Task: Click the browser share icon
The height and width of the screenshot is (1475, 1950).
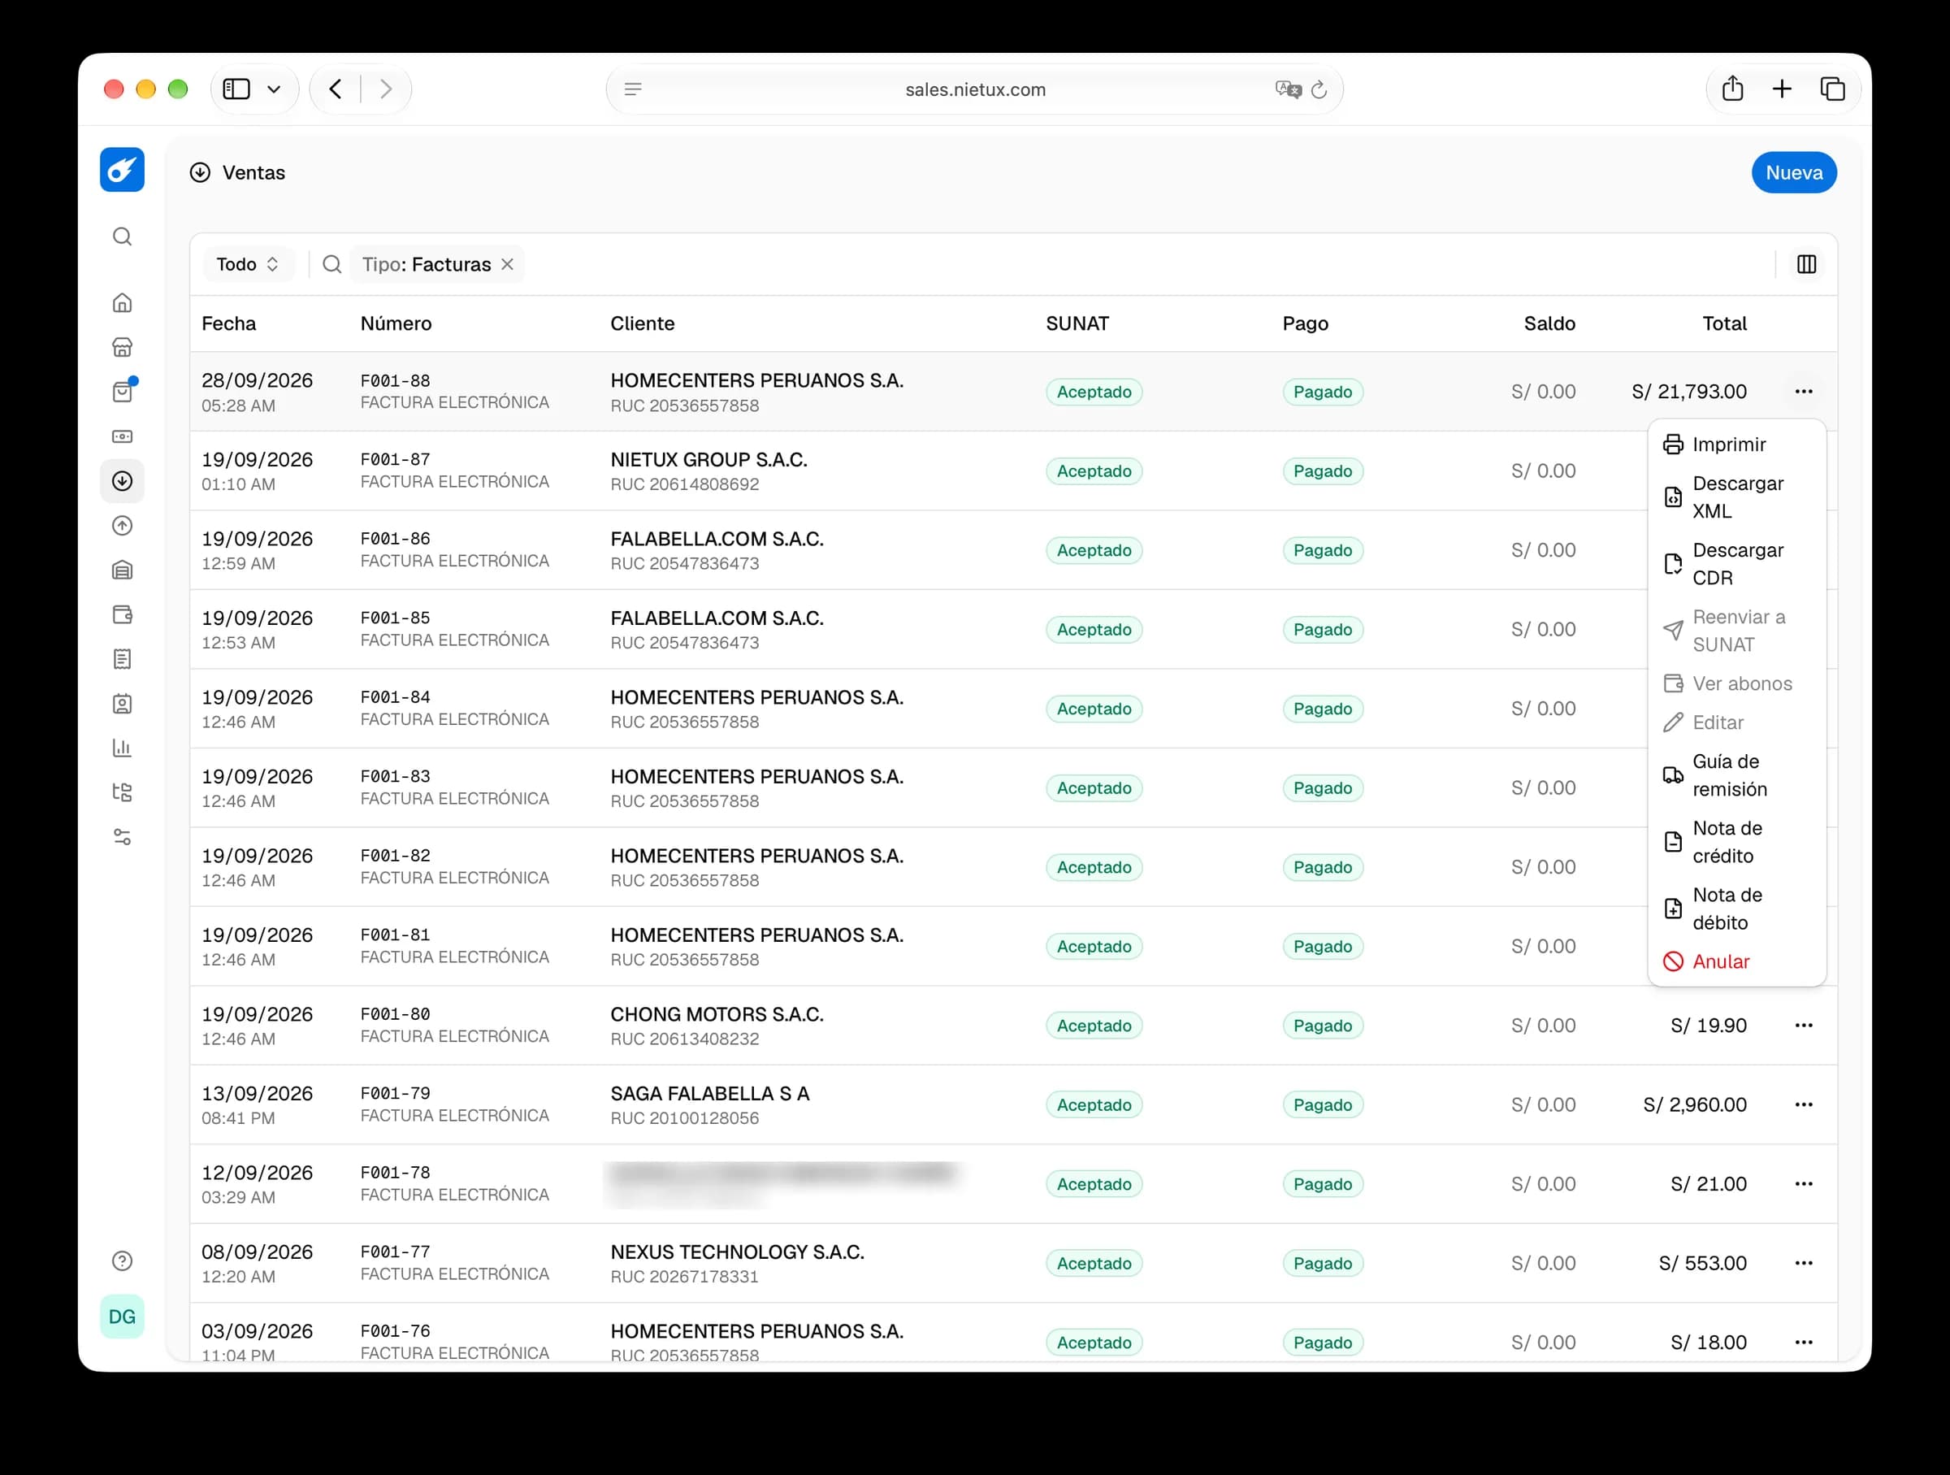Action: (x=1732, y=88)
